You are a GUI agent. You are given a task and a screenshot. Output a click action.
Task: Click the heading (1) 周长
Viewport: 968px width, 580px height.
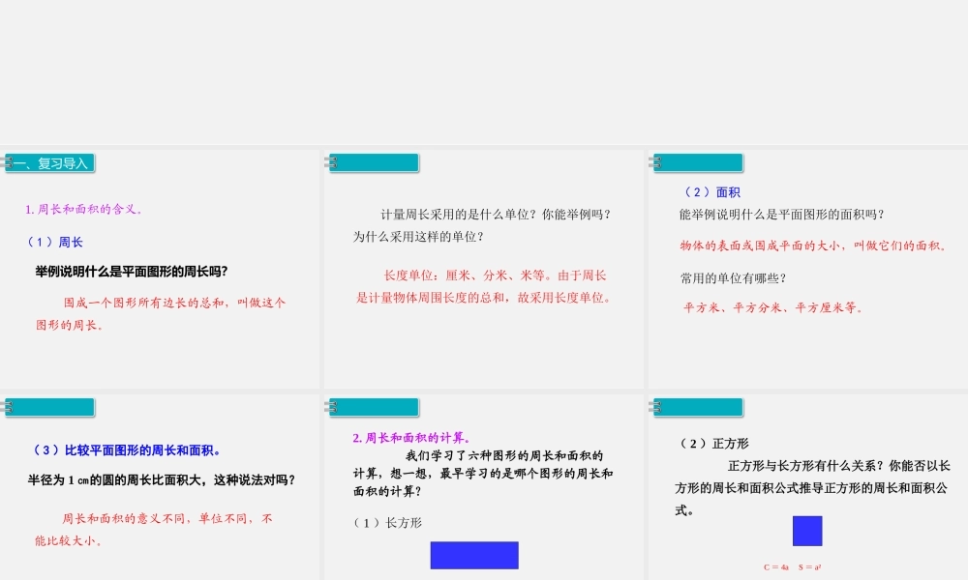54,241
